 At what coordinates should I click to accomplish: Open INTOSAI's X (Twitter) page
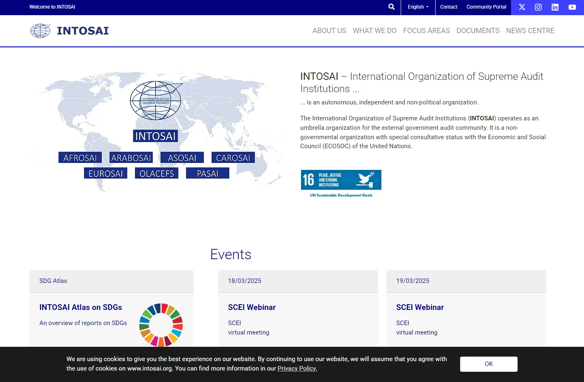(x=522, y=7)
